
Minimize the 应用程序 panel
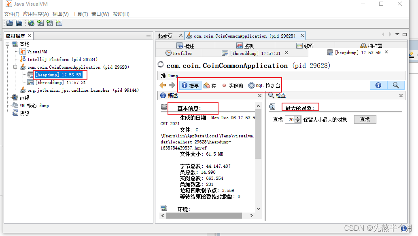tap(149, 36)
